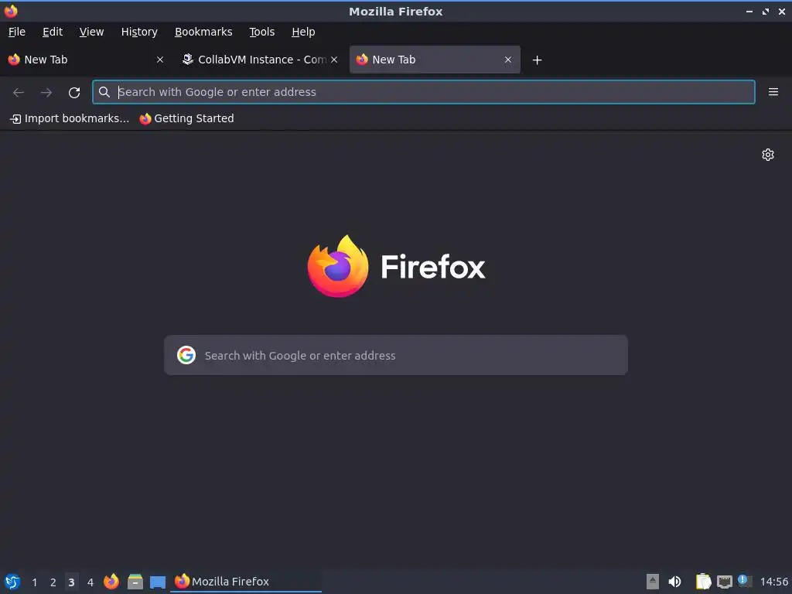This screenshot has height=594, width=792.
Task: Switch to workspace 3
Action: tap(71, 582)
